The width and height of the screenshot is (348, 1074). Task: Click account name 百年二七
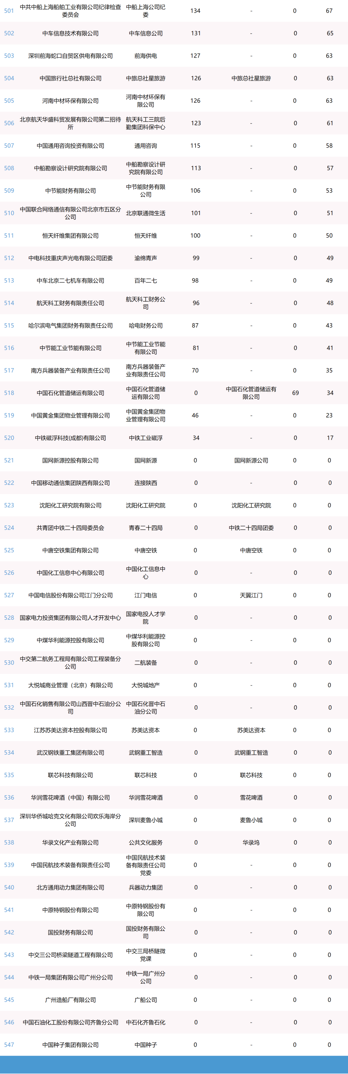(146, 281)
